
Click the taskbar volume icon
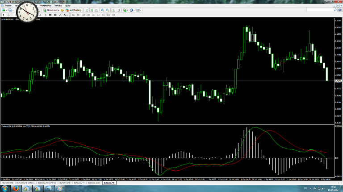[x=323, y=188]
